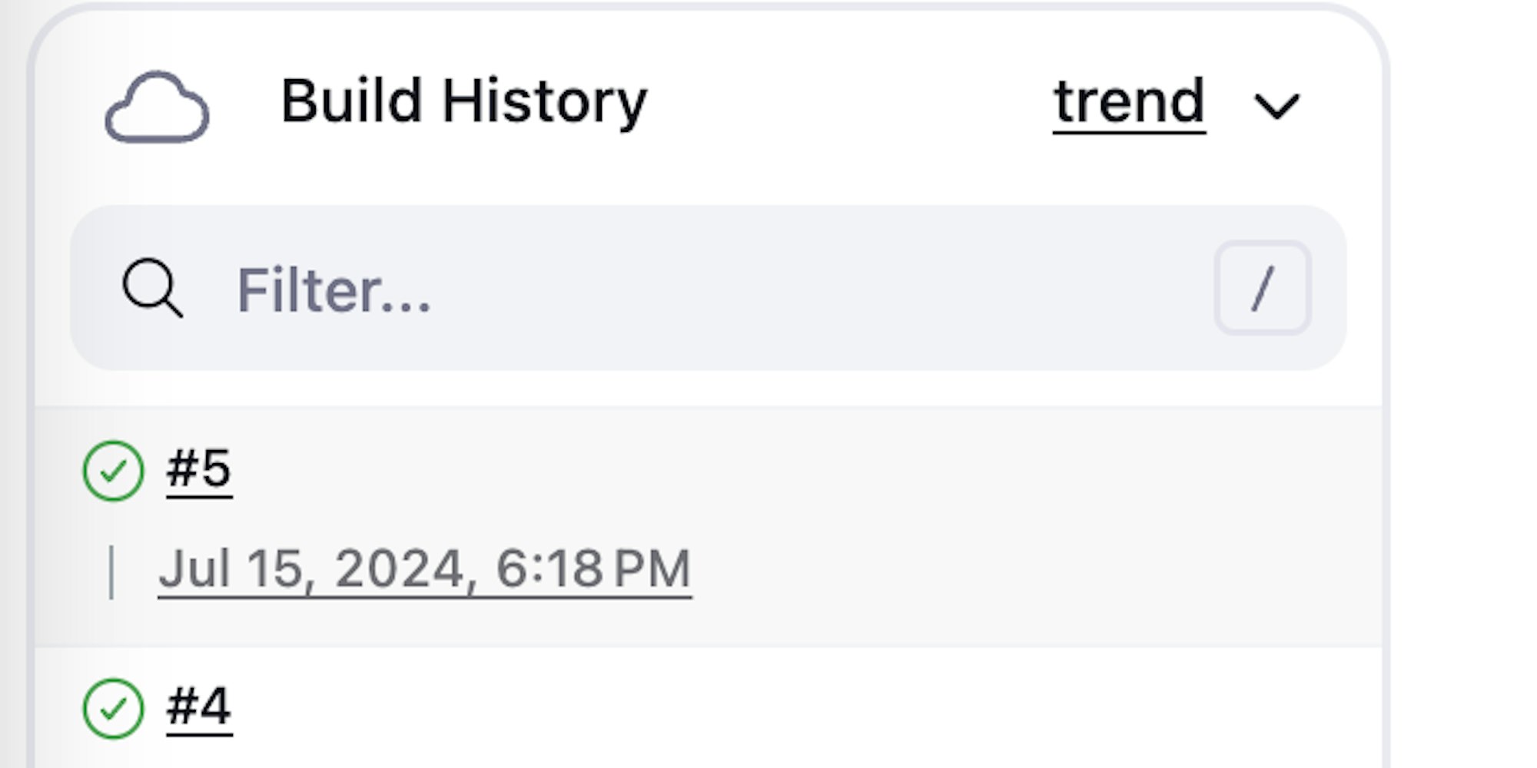1537x768 pixels.
Task: Click the green success icon for build #5
Action: 113,471
